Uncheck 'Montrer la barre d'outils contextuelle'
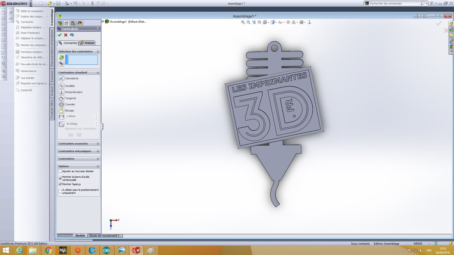The height and width of the screenshot is (255, 454). pyautogui.click(x=60, y=178)
